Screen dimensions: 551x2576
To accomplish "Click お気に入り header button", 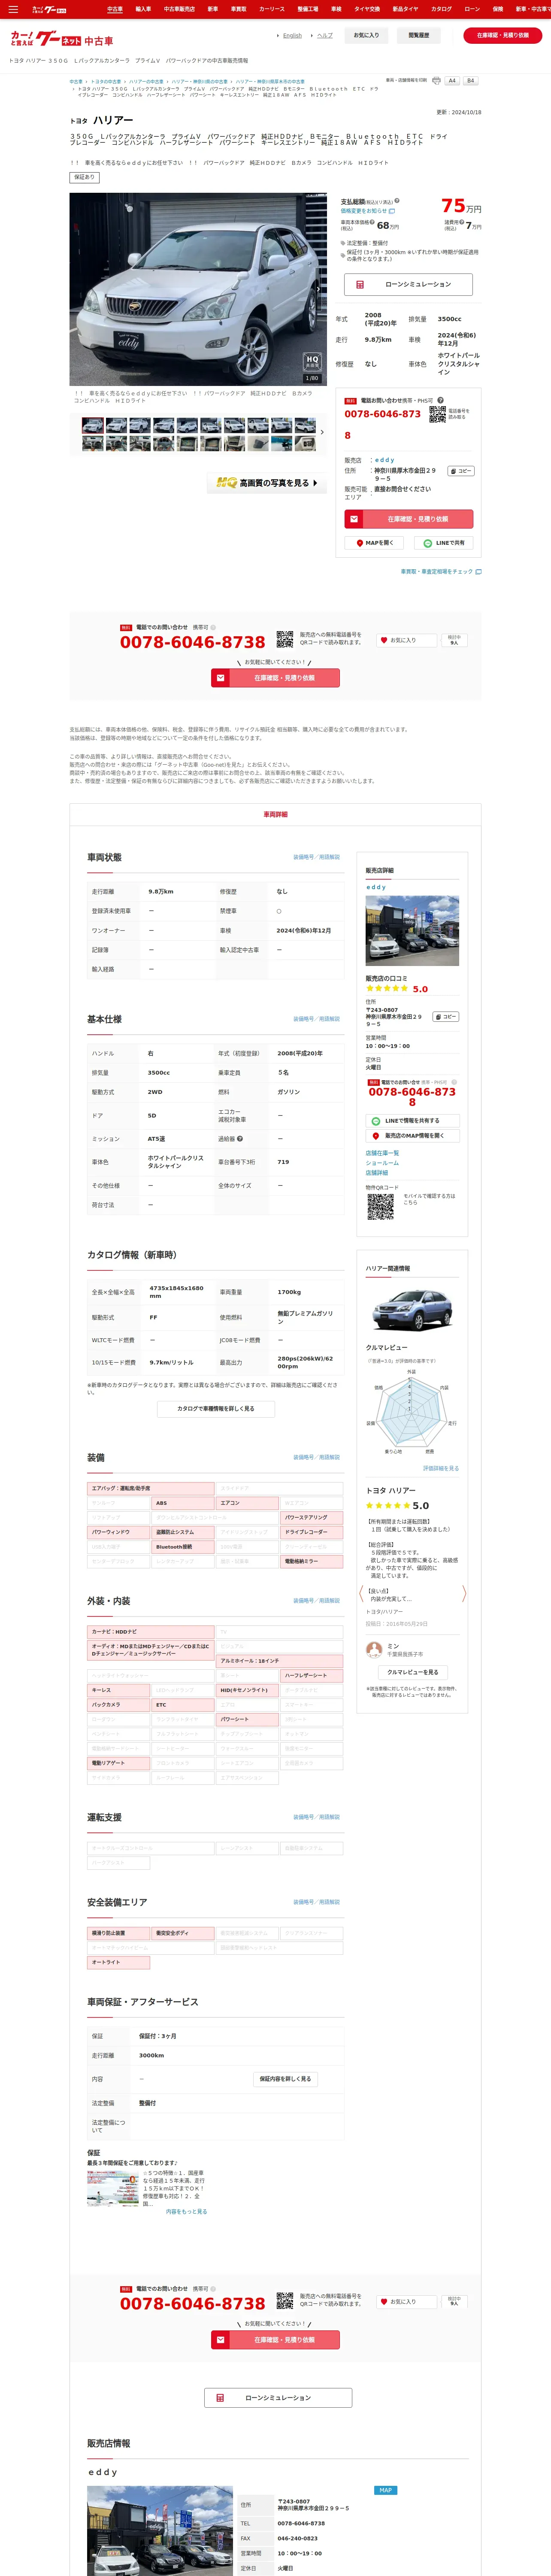I will click(366, 35).
